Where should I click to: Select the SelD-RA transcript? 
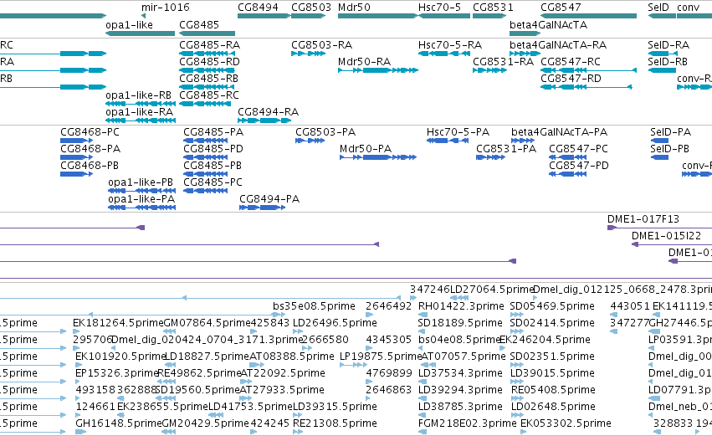tap(663, 54)
